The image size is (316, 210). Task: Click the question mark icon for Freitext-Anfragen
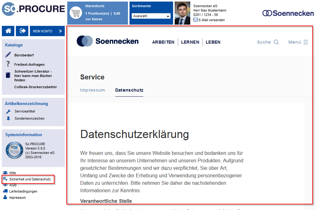(8, 64)
